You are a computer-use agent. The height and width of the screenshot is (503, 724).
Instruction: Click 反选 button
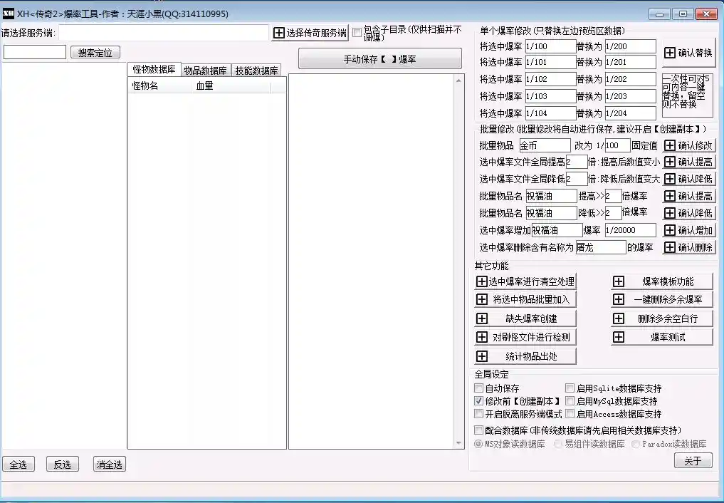(63, 465)
